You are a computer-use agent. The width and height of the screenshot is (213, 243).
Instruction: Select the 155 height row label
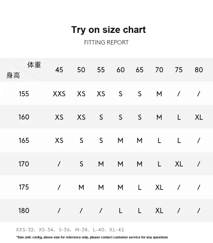(24, 94)
